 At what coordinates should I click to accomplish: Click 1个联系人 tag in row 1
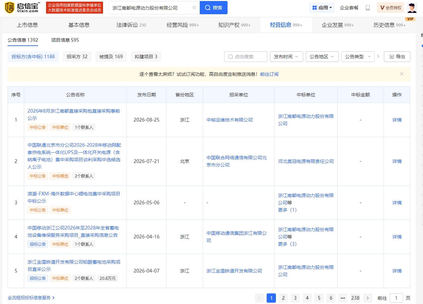pos(84,127)
